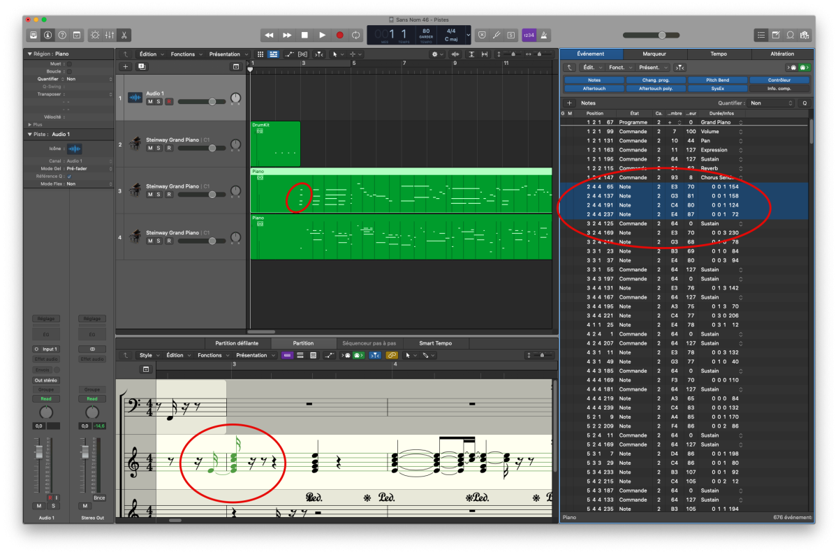The height and width of the screenshot is (554, 838).
Task: Toggle Catch playhead icon in Tracks toolbar
Action: point(318,54)
